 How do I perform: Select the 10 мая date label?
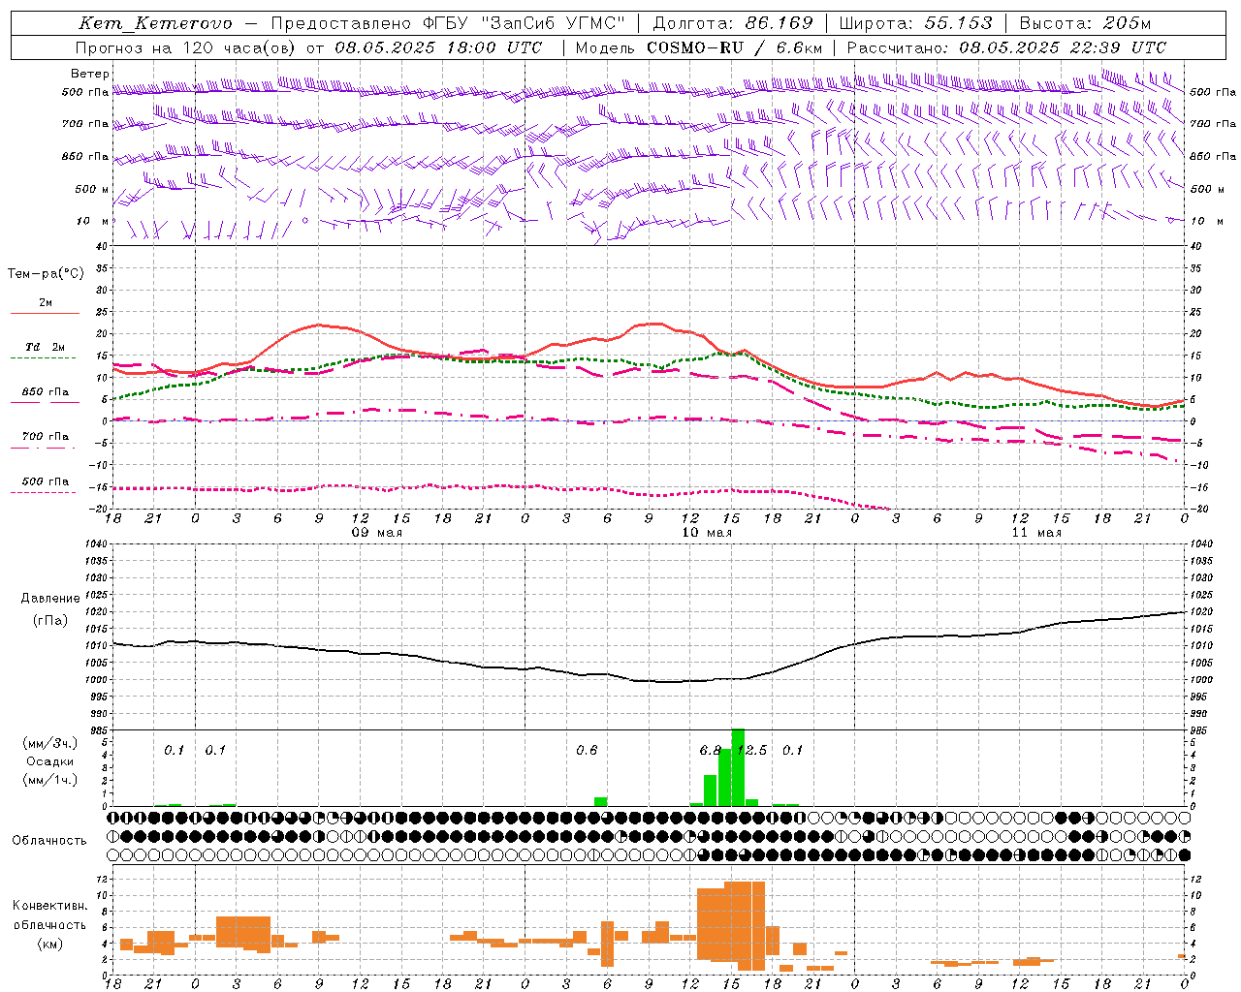[x=707, y=533]
